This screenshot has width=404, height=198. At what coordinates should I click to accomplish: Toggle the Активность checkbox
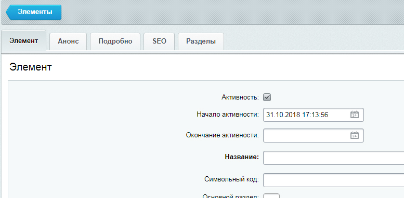267,97
